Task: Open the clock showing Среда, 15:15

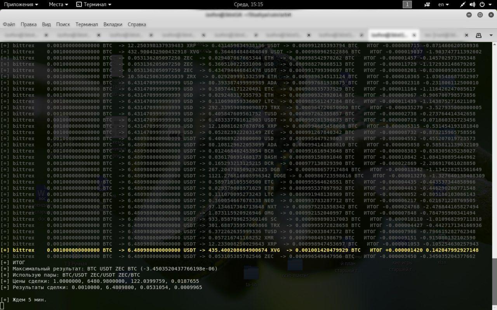Action: [248, 4]
